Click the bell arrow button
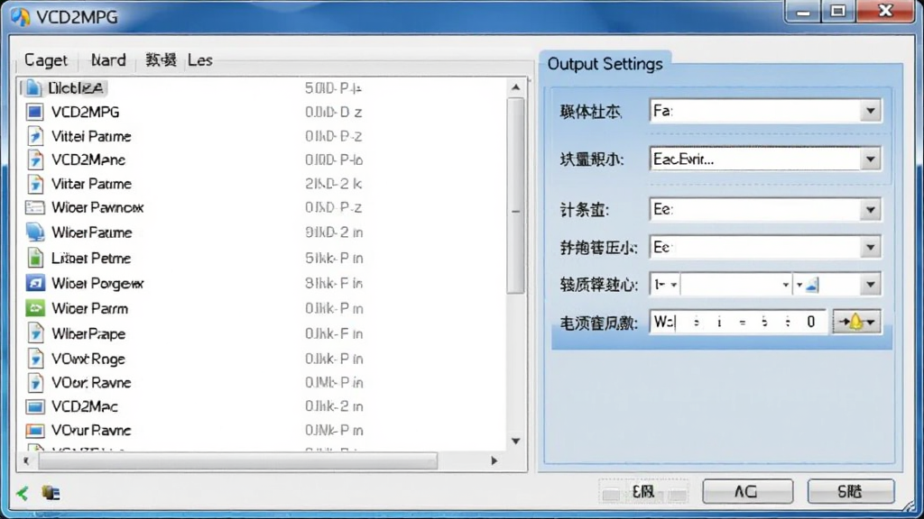The image size is (924, 519). 857,322
